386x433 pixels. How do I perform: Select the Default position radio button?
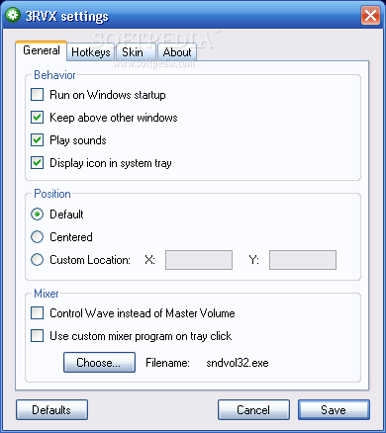point(37,215)
